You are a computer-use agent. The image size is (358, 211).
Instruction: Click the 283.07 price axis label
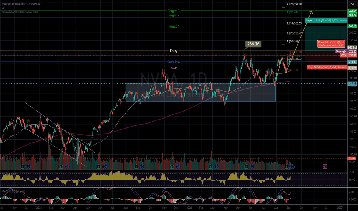pyautogui.click(x=352, y=15)
